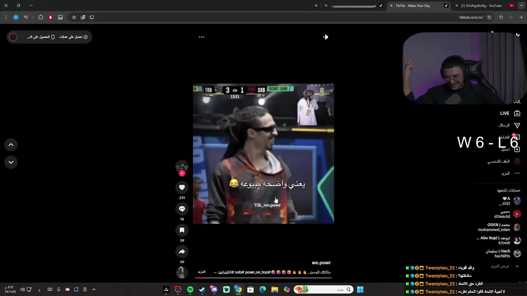The image size is (527, 296).
Task: Bookmark this page with the star icon
Action: click(74, 17)
